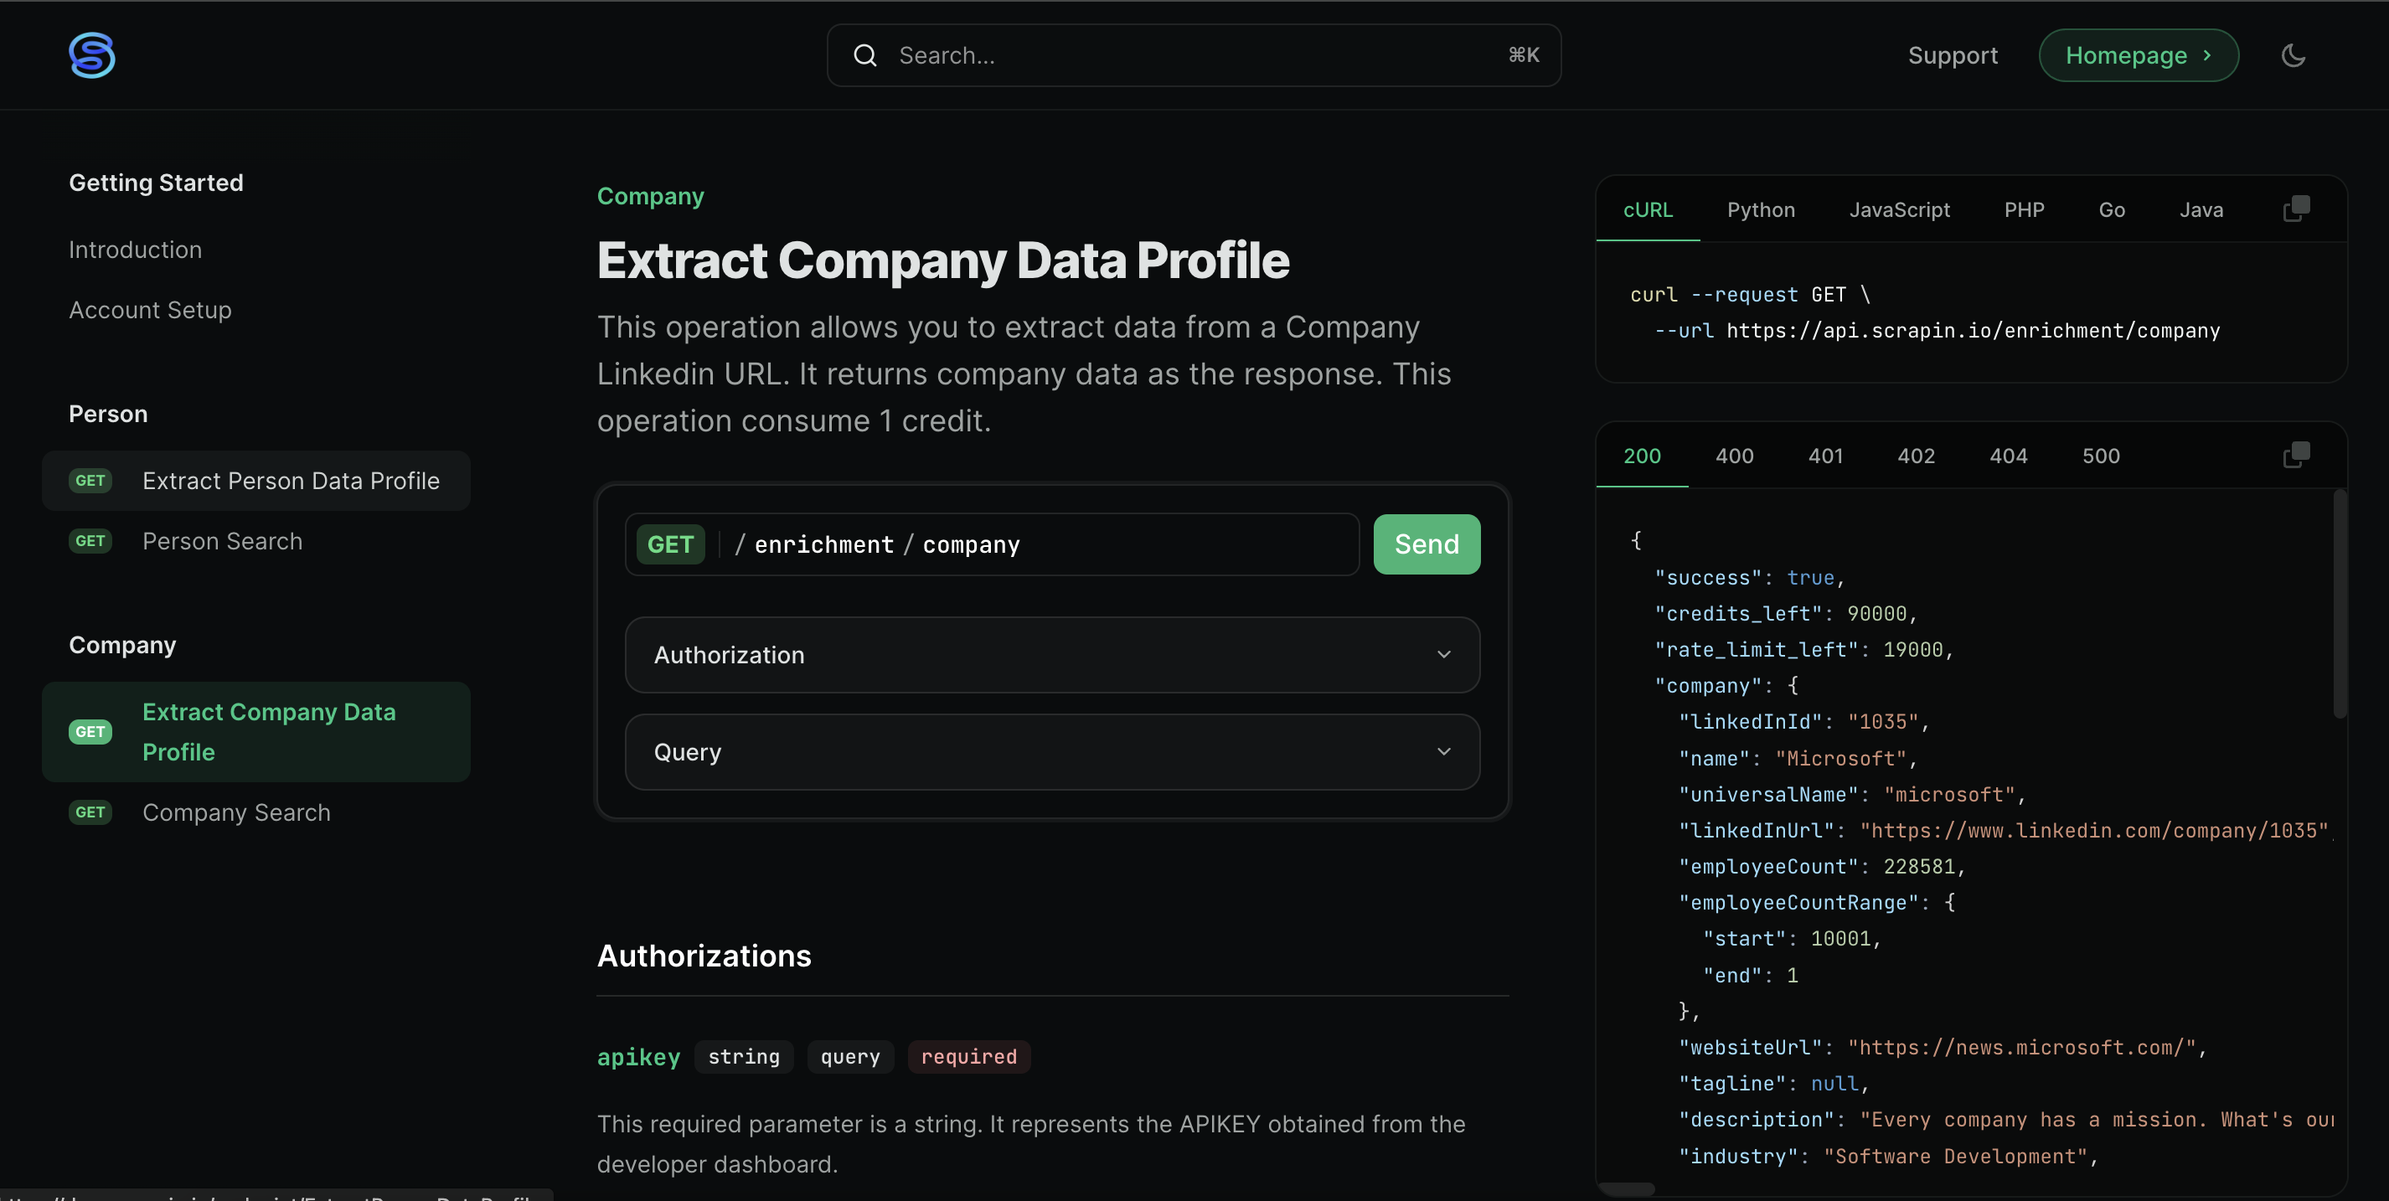Show the 401 response example

[1825, 456]
